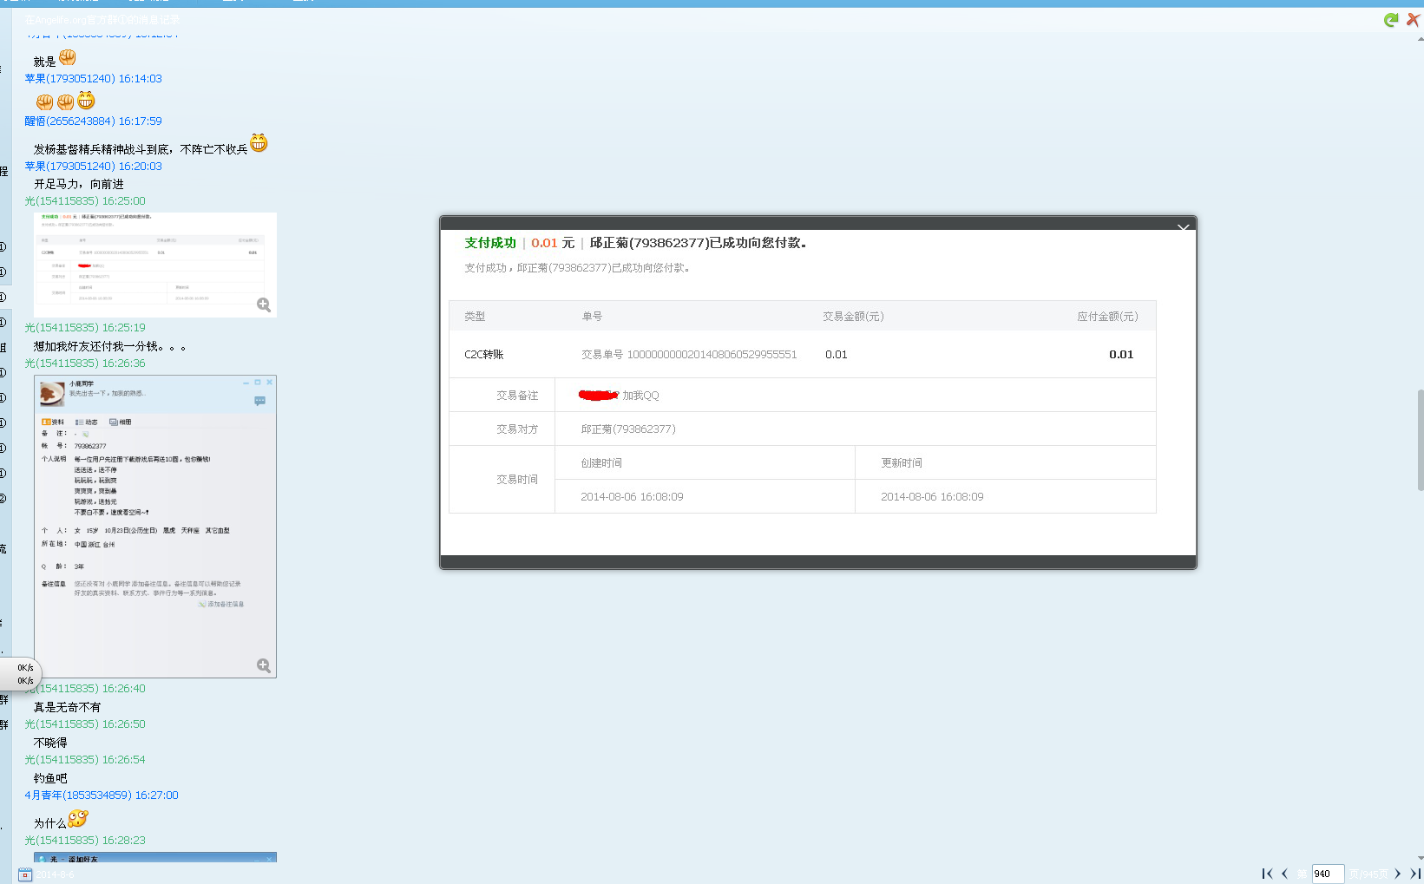Zoom the payment receipt thumbnail with magnifier
The image size is (1424, 884).
(x=264, y=304)
